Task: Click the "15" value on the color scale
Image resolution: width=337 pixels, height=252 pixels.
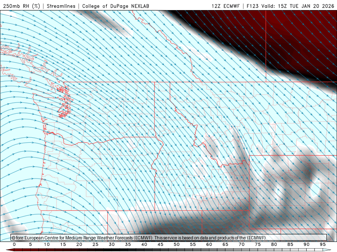Action: click(x=63, y=244)
